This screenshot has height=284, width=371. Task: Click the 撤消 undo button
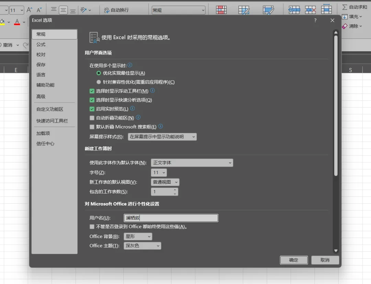click(x=7, y=45)
